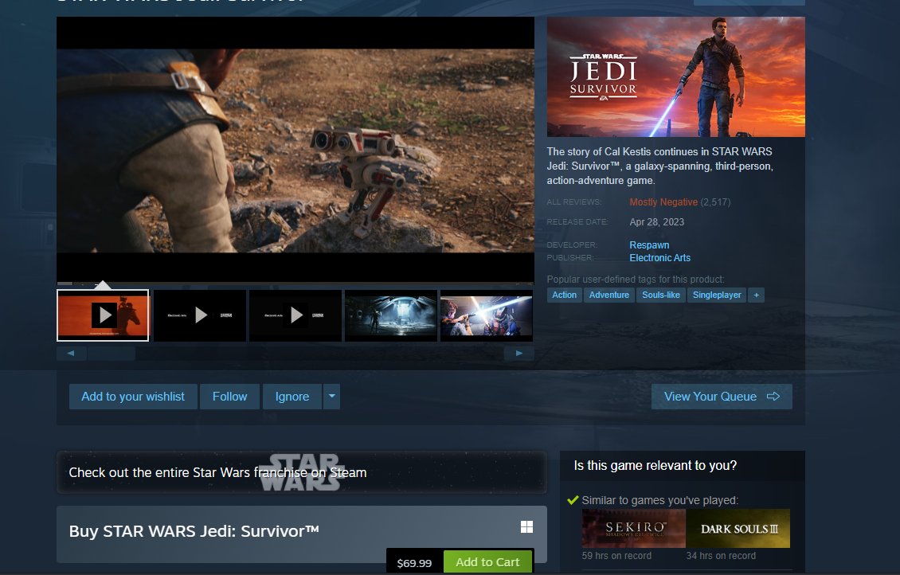The width and height of the screenshot is (900, 575).
Task: Move the thumbnail strip scroll handle
Action: 112,353
